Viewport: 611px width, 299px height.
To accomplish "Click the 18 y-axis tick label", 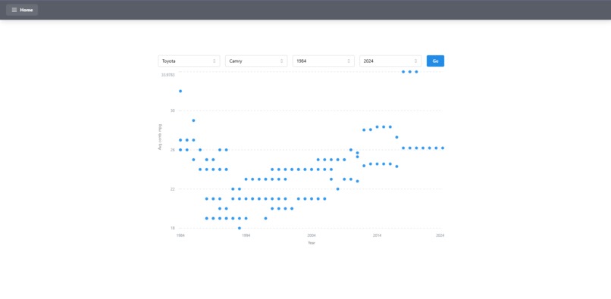I will click(173, 228).
